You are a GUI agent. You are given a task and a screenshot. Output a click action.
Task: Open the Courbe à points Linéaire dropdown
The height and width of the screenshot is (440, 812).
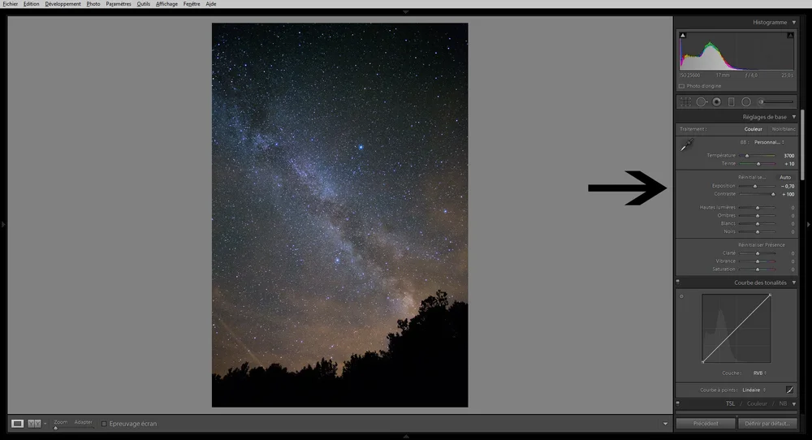pyautogui.click(x=754, y=390)
